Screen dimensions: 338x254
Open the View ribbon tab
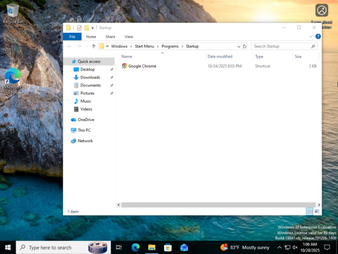coord(129,37)
